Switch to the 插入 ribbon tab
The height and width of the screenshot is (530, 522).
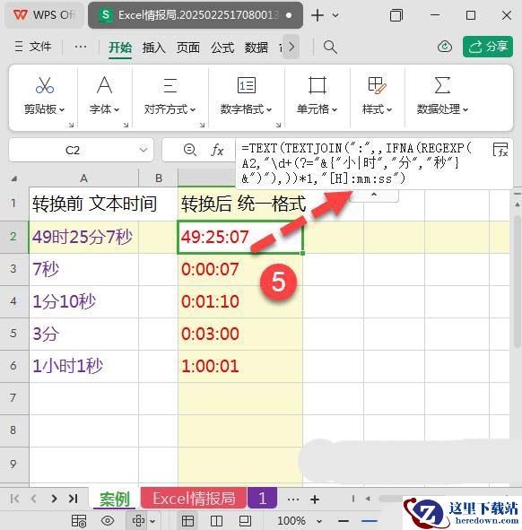tap(154, 47)
